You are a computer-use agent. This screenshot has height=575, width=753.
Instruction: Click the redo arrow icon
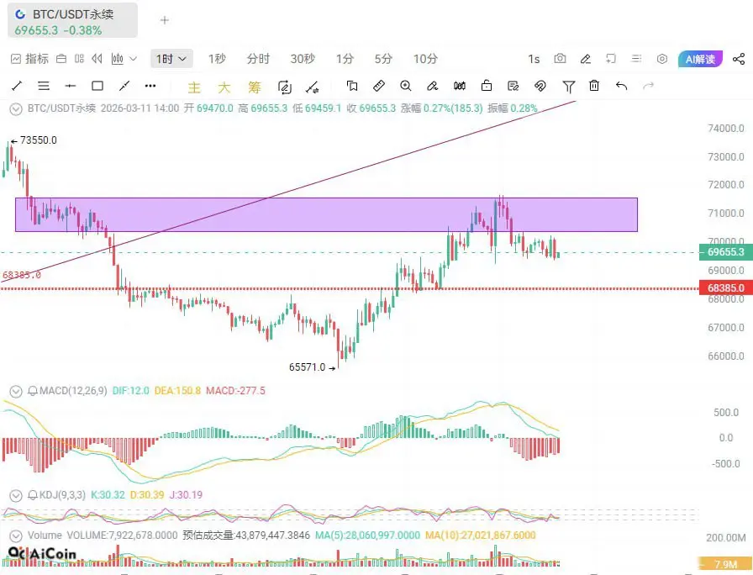[x=648, y=86]
